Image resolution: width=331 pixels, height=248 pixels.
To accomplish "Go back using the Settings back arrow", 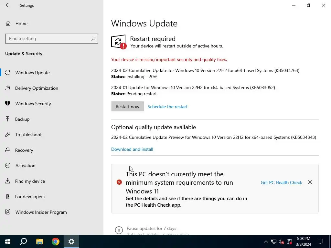I will coord(8,5).
